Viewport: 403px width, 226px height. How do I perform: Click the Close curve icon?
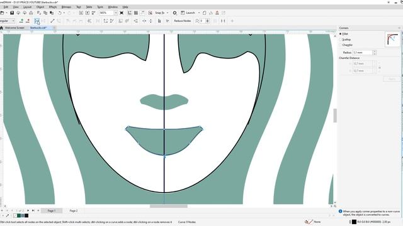[x=112, y=21]
